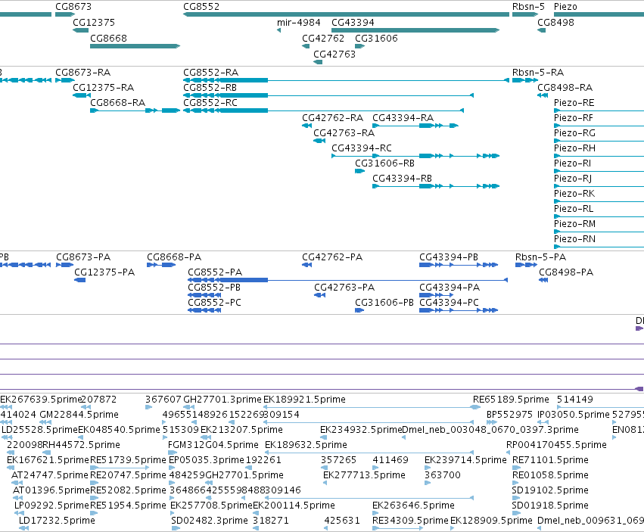The width and height of the screenshot is (644, 532).
Task: Select EST label IP03050.5prime
Action: (x=574, y=415)
